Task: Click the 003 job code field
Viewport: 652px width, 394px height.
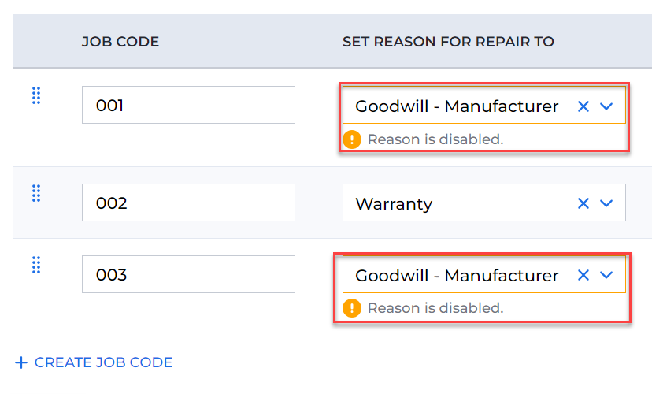Action: pos(188,274)
